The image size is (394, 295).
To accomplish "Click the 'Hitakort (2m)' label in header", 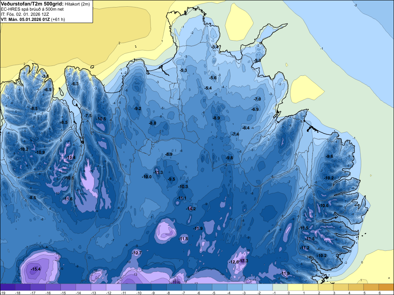I will [77, 4].
